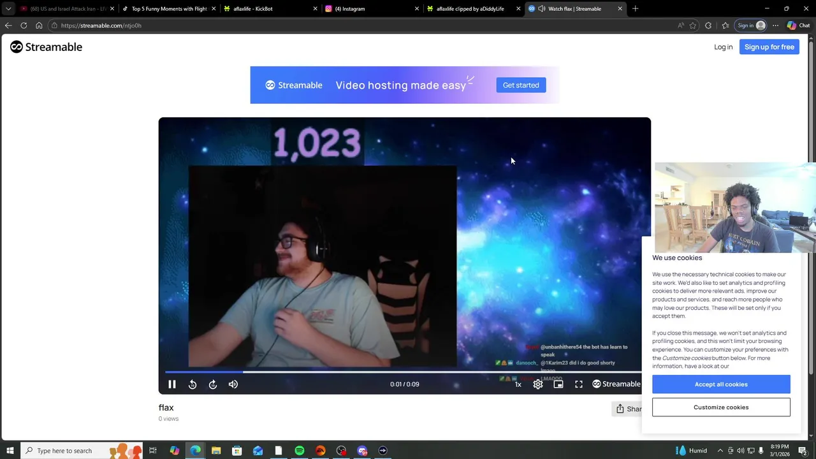Click the browser Sign in profile button
The height and width of the screenshot is (459, 816).
[751, 25]
